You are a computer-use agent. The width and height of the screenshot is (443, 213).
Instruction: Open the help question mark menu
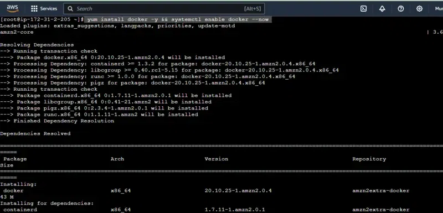pos(400,9)
